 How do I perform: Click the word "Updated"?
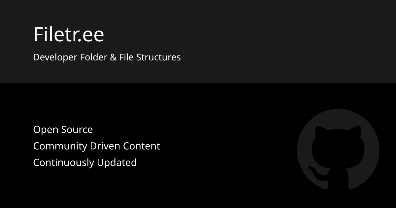117,162
